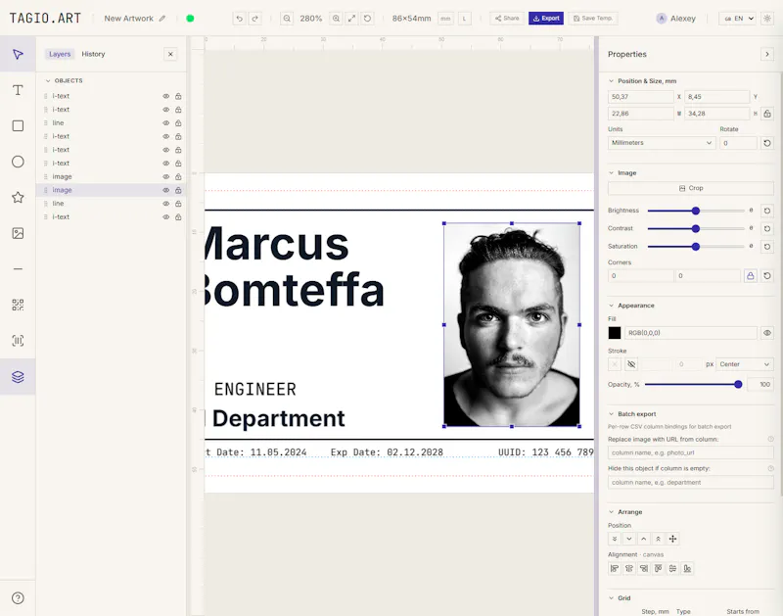Click the Share button

(507, 19)
